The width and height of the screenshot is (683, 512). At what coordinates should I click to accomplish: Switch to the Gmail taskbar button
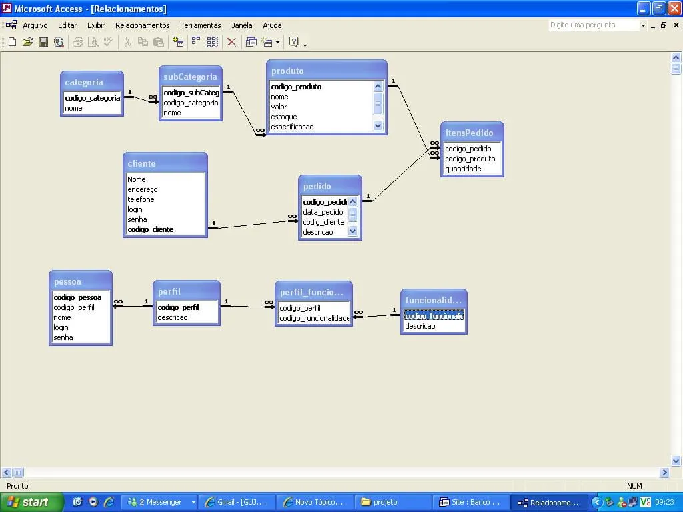click(239, 502)
